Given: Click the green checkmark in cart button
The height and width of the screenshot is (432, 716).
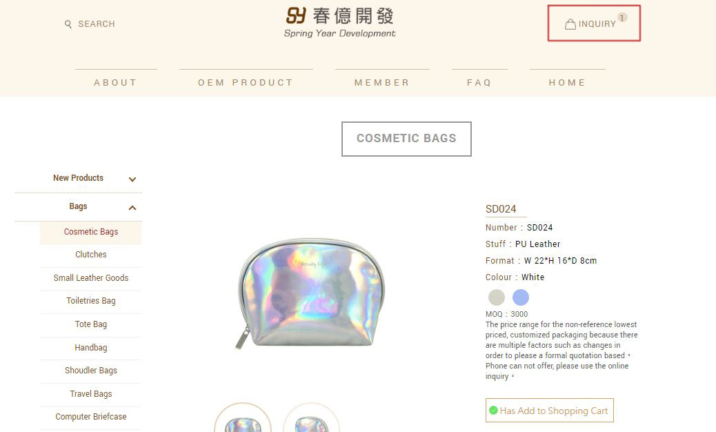Looking at the screenshot, I should coord(493,411).
